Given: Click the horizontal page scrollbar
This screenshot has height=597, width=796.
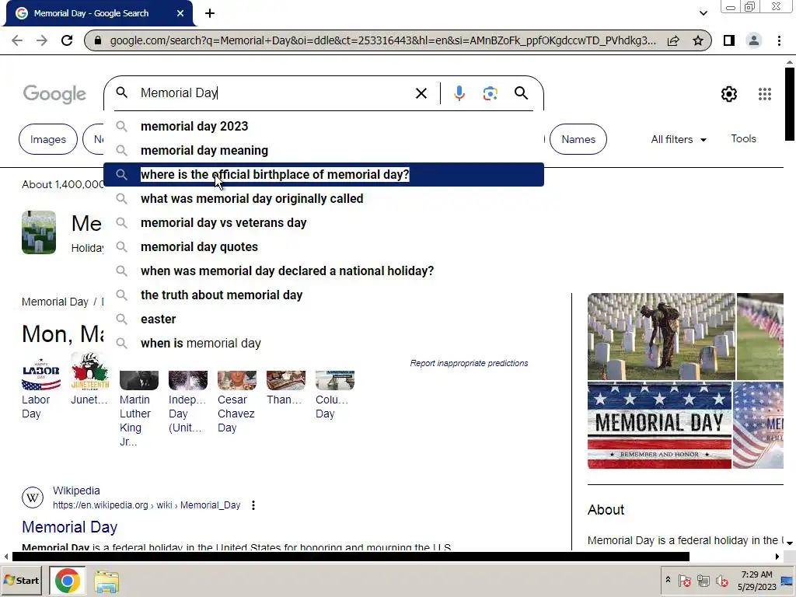Looking at the screenshot, I should pyautogui.click(x=351, y=557).
